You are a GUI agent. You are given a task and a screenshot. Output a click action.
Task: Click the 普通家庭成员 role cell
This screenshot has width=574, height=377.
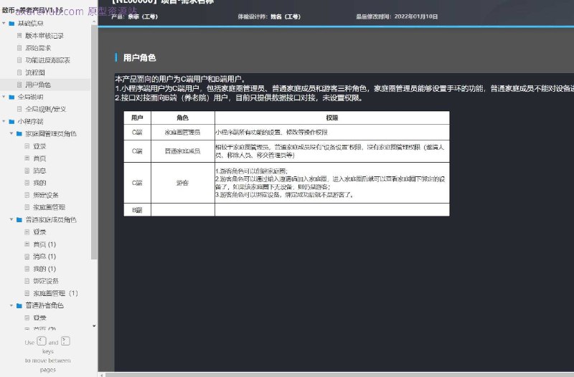point(183,151)
